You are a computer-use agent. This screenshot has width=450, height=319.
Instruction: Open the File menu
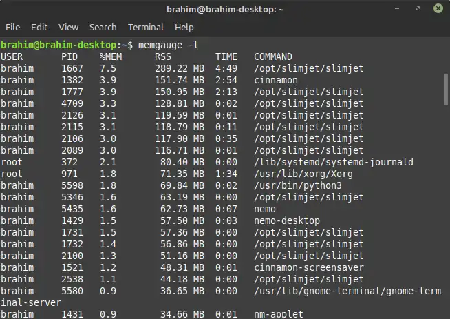point(12,28)
